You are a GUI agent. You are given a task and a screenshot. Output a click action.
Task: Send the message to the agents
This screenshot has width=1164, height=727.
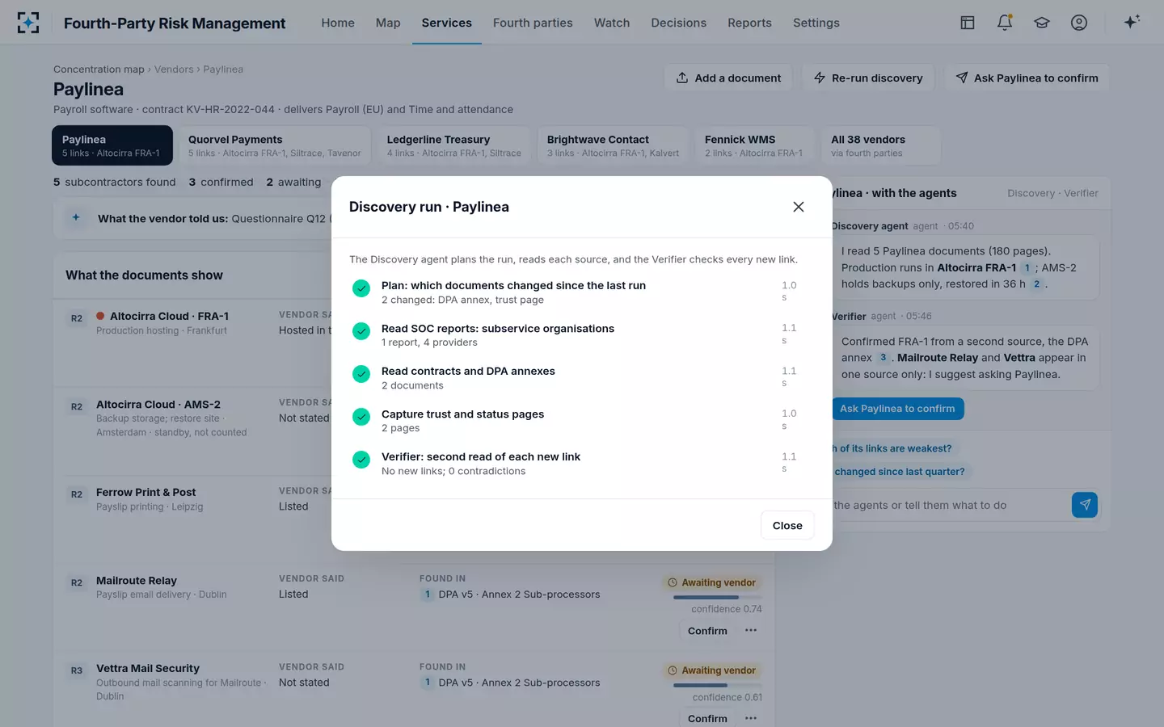[1085, 505]
